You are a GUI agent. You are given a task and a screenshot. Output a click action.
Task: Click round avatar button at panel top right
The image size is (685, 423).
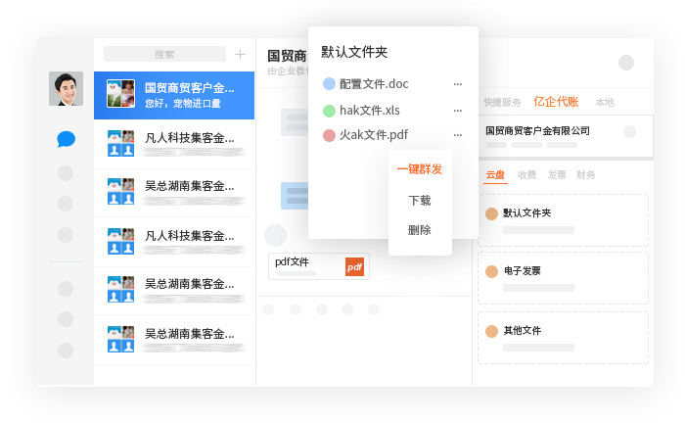tap(626, 63)
